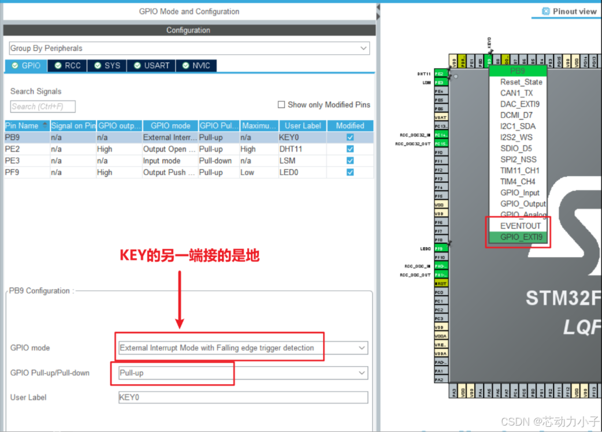The image size is (602, 432).
Task: Click the VBAT pin on chip
Action: point(441,117)
